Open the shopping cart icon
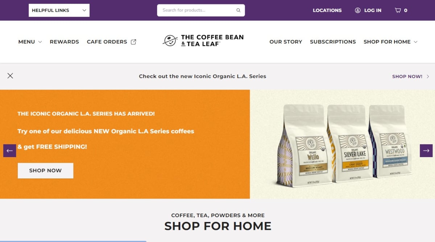This screenshot has width=435, height=242. [x=398, y=10]
